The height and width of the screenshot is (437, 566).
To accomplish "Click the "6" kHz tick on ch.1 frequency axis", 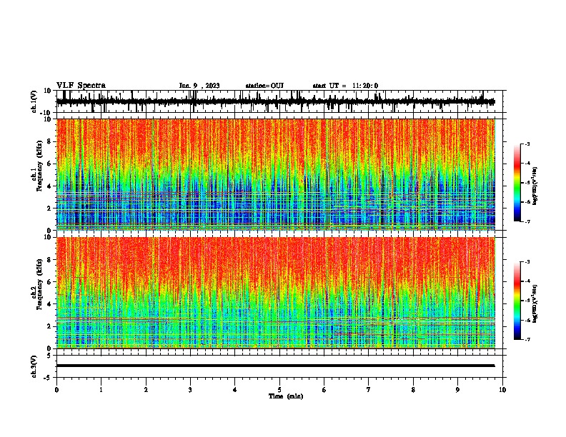I will click(x=49, y=164).
